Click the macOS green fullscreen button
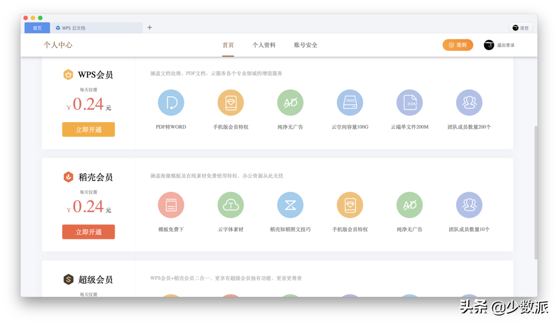The height and width of the screenshot is (324, 558). pos(40,18)
